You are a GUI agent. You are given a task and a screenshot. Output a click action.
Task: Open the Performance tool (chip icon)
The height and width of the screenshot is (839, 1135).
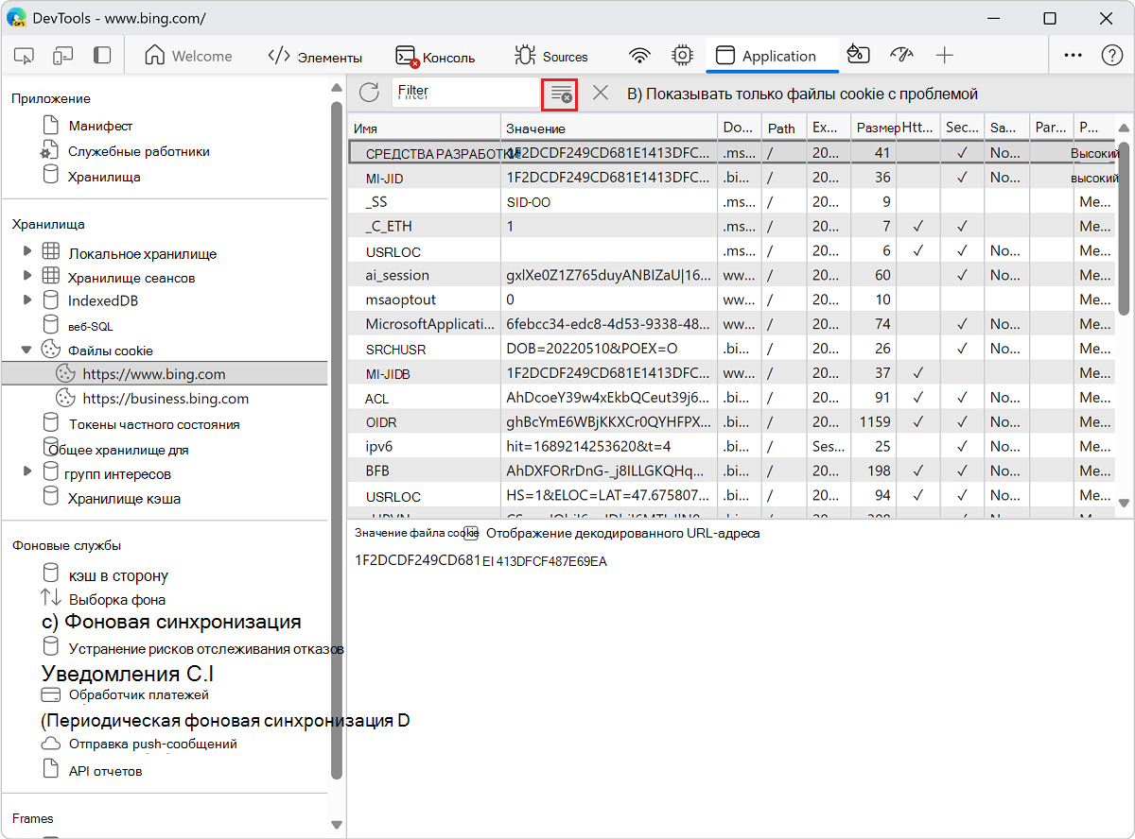tap(682, 57)
